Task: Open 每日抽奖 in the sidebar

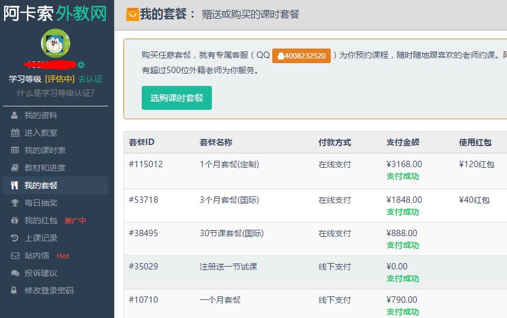Action: click(x=41, y=203)
